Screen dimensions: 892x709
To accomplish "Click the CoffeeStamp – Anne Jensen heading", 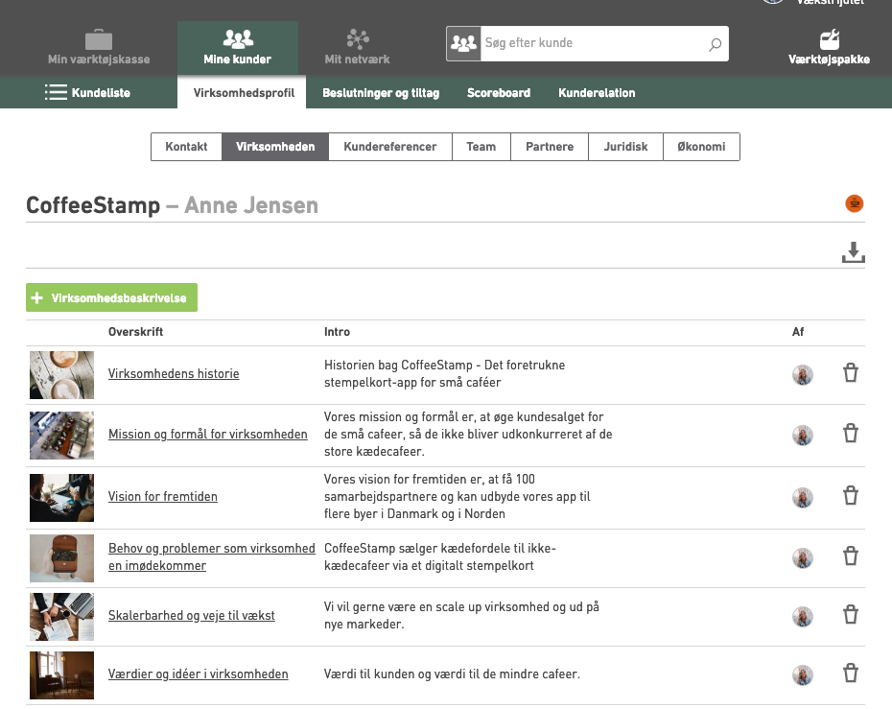I will click(x=172, y=205).
